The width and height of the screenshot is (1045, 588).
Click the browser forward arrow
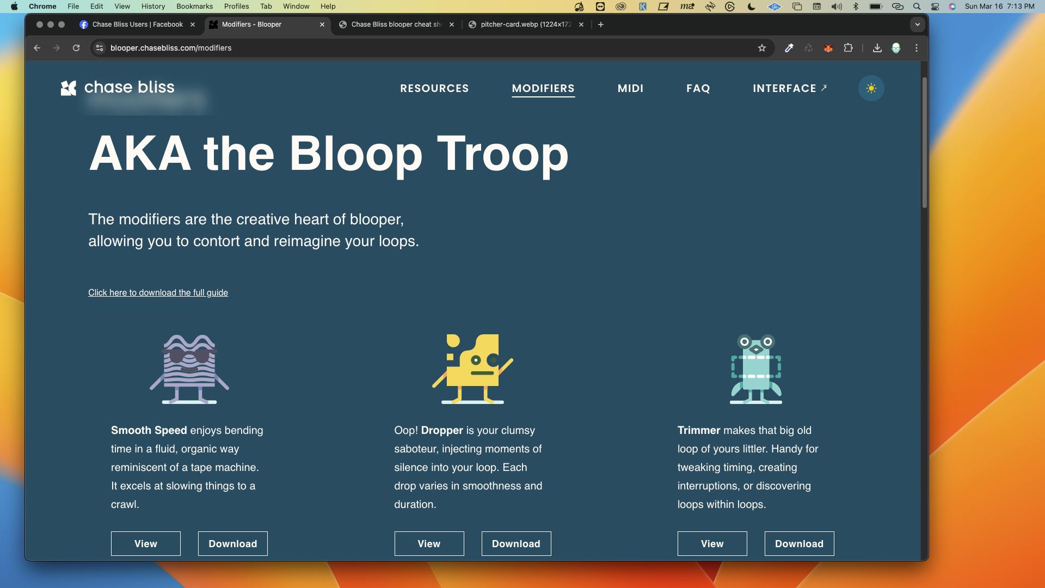pos(57,48)
